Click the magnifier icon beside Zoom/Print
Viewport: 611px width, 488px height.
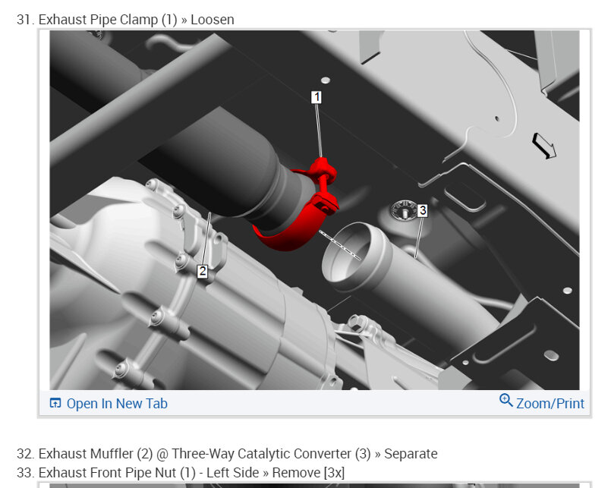[x=505, y=401]
